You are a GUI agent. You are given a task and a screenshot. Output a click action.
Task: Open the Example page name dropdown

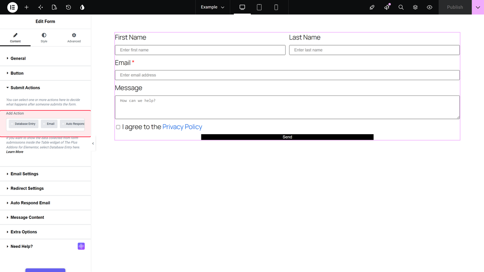(213, 7)
